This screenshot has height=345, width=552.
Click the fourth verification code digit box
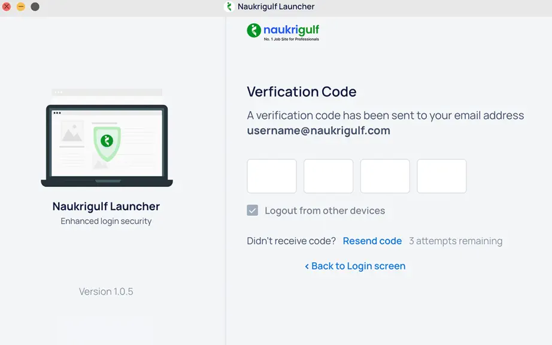point(442,176)
